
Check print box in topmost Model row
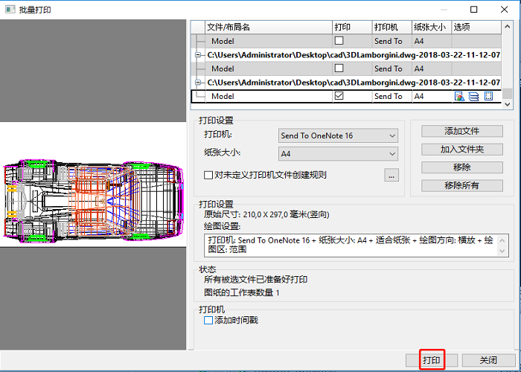tap(339, 41)
